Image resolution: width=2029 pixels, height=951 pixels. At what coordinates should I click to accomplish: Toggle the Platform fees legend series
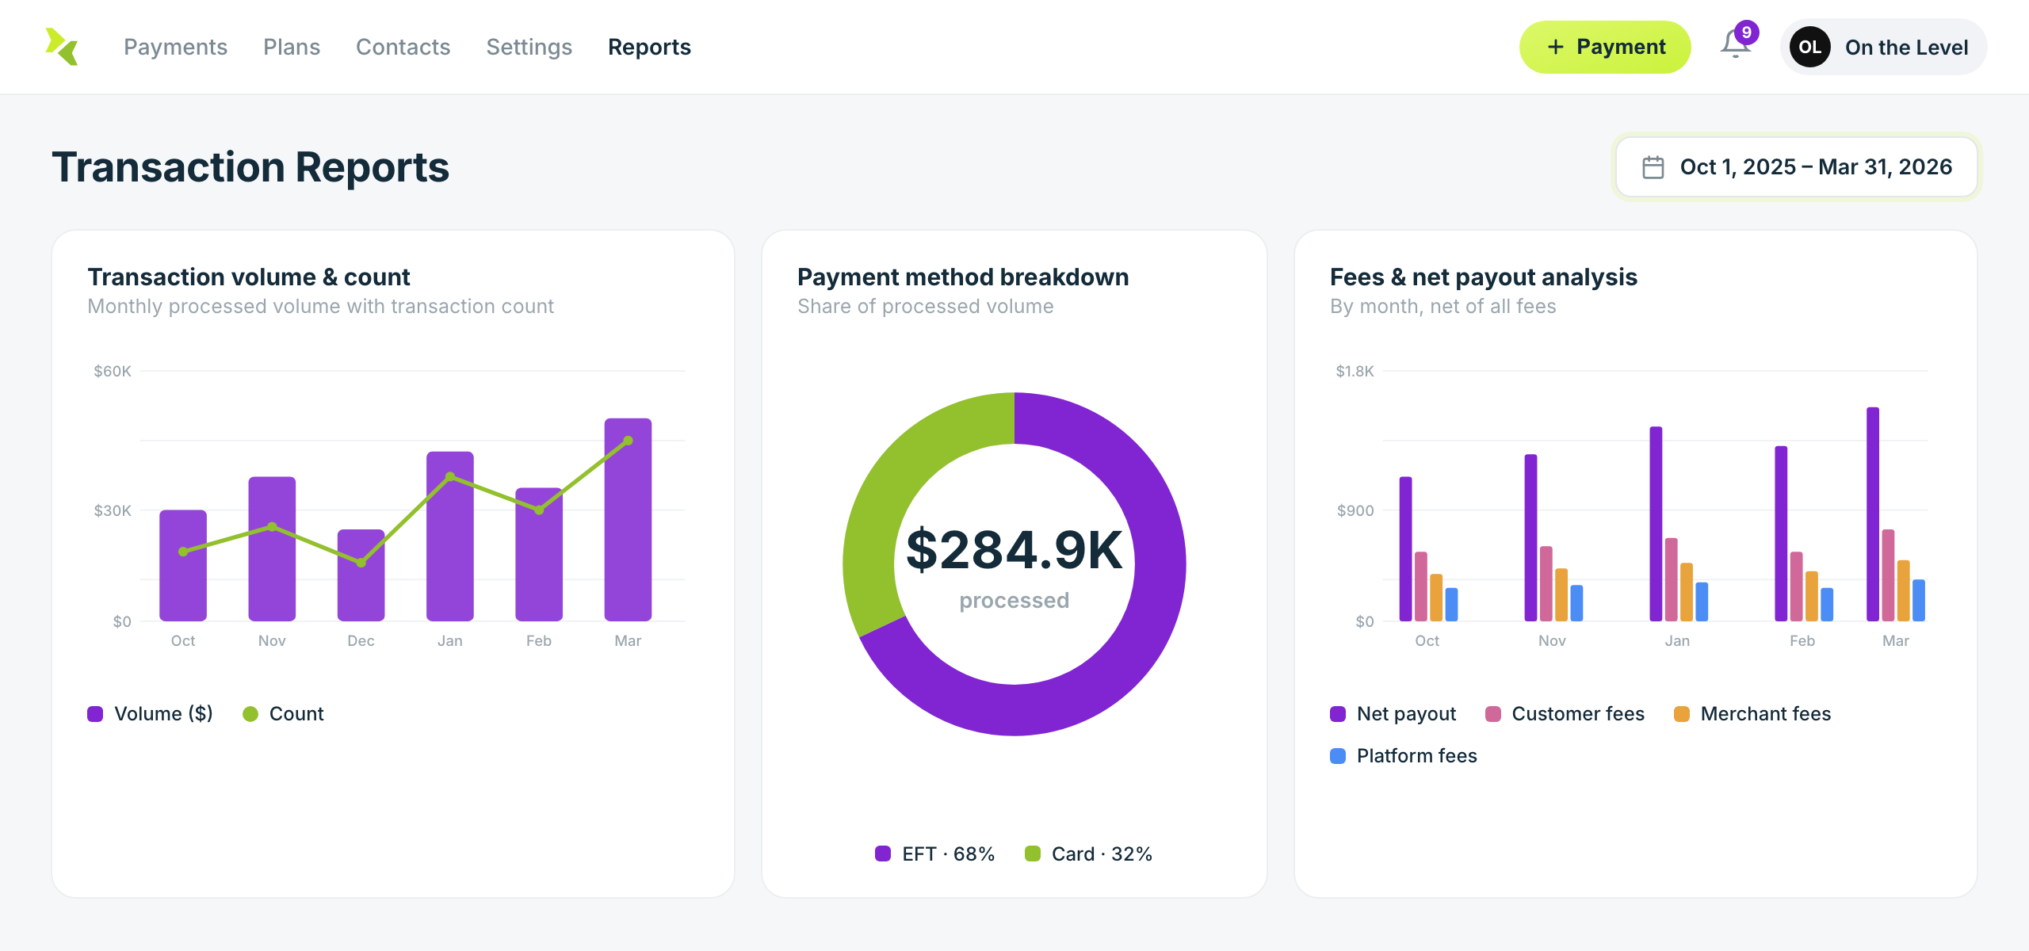[x=1404, y=756]
